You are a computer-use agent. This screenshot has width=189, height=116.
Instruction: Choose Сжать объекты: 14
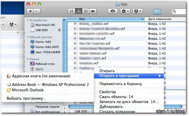[129, 97]
